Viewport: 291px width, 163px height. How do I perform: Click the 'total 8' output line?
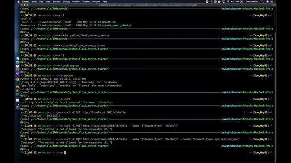point(25,19)
